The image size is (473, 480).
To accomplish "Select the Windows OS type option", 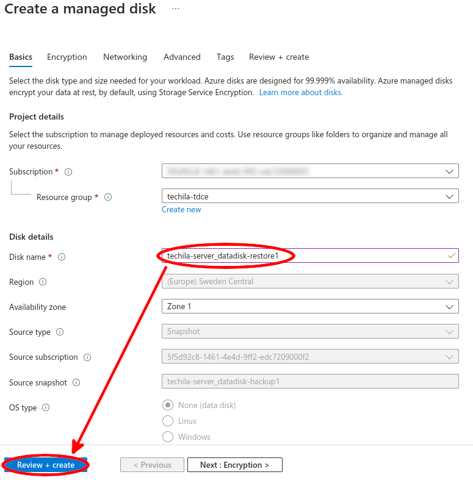I will [x=168, y=437].
